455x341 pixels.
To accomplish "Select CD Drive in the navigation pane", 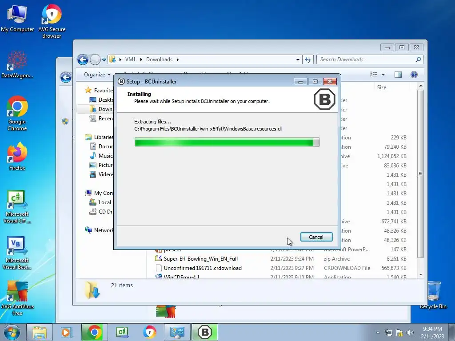I will click(102, 212).
